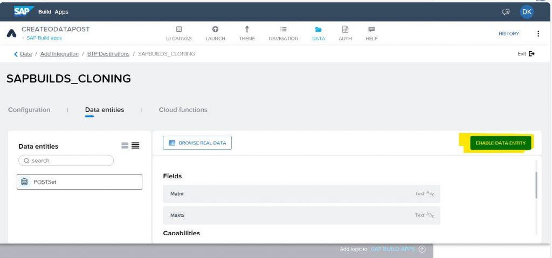Focus the data entities search field
Image resolution: width=552 pixels, height=258 pixels.
pos(66,161)
